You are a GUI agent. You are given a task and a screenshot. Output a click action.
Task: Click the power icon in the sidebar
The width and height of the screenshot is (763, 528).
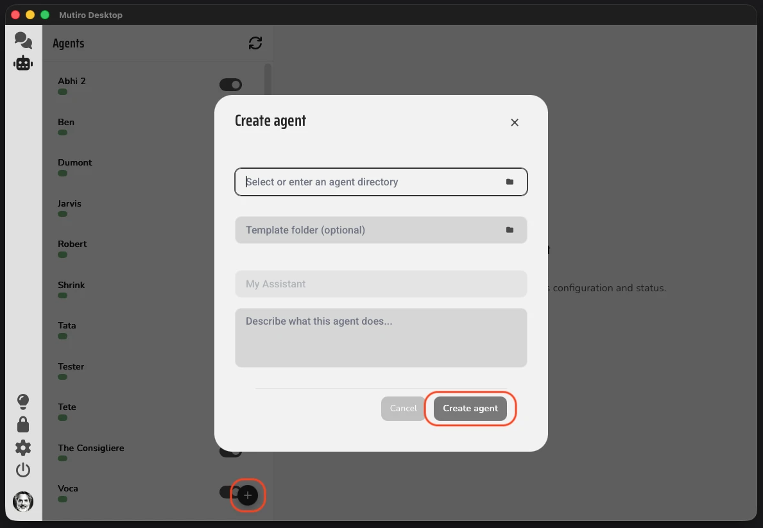point(23,470)
